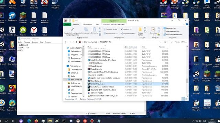Open Notepad Edit menu
Image resolution: width=220 pixels, height=123 pixels.
tap(27, 42)
